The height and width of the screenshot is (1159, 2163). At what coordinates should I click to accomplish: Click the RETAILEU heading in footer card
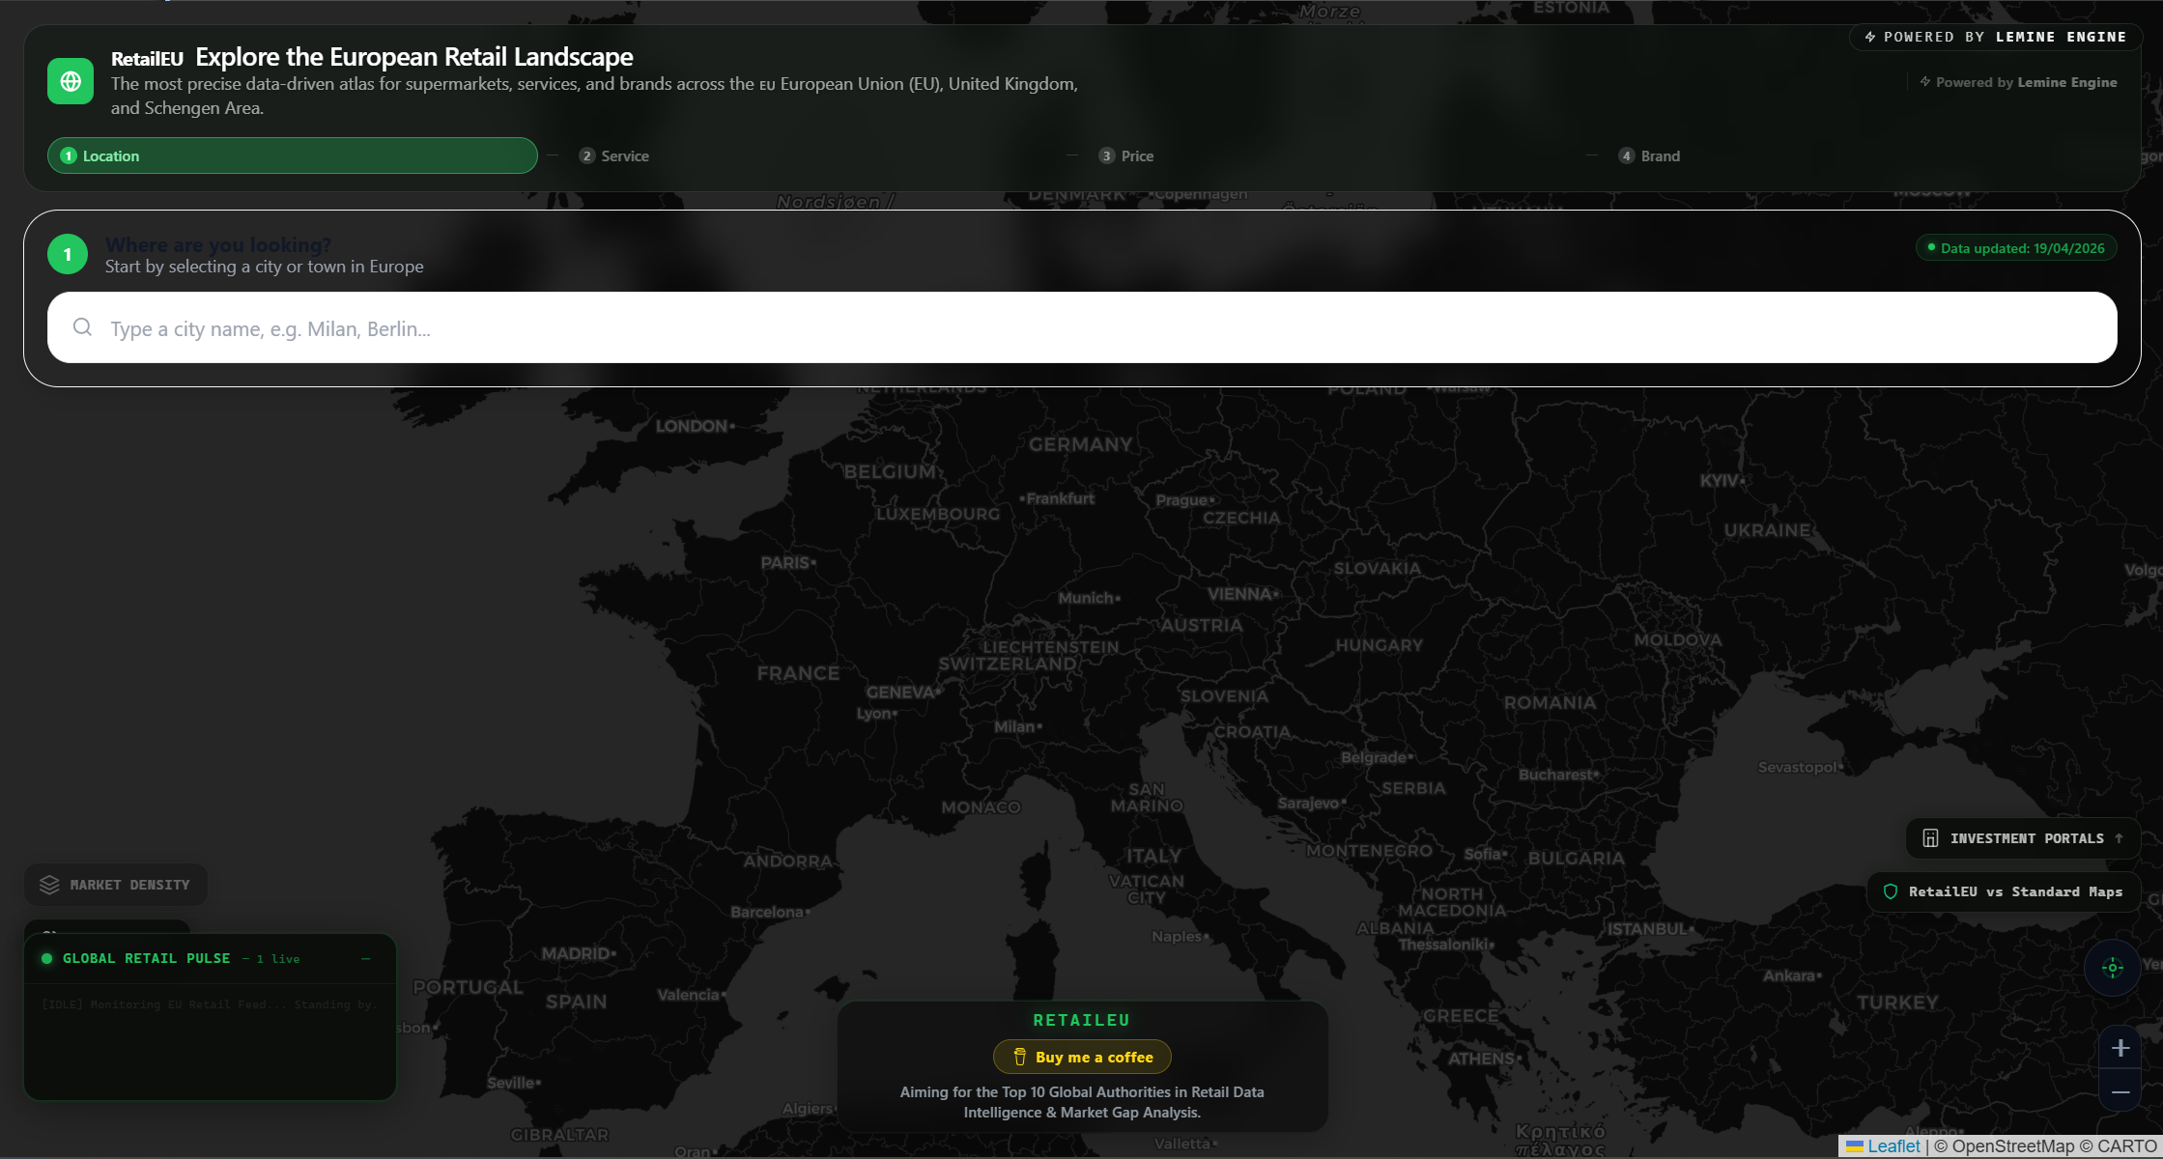(x=1082, y=1020)
